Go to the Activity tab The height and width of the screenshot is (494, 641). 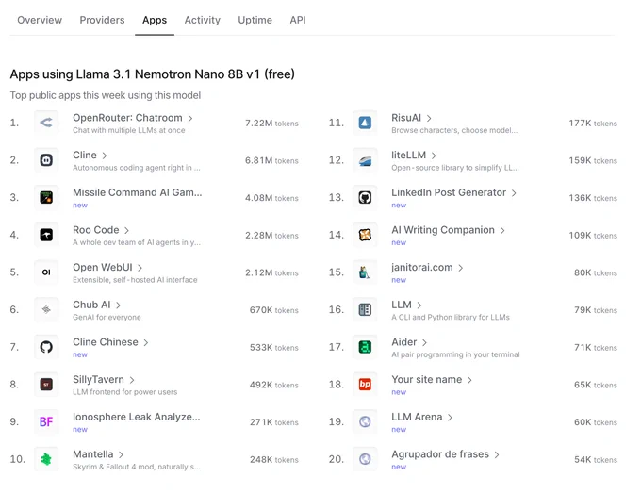coord(203,20)
